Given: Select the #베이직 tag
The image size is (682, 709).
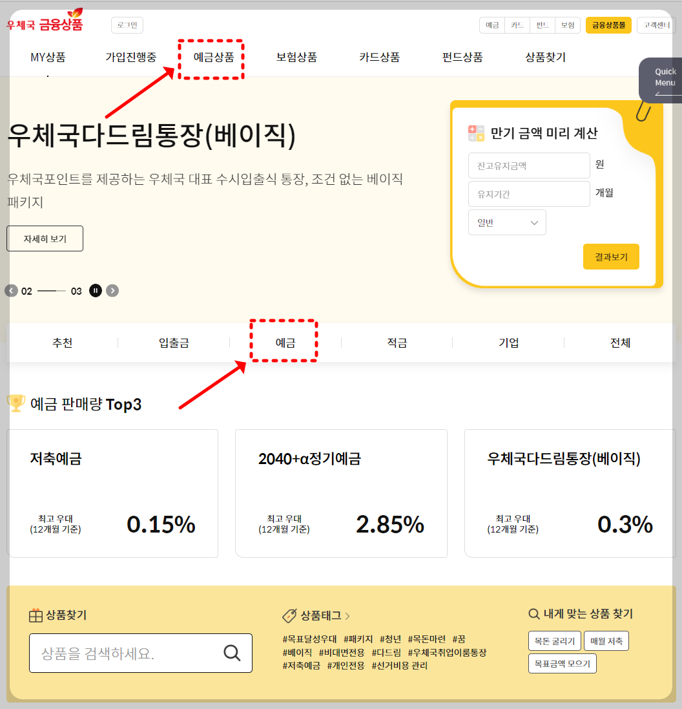Looking at the screenshot, I should [x=297, y=653].
